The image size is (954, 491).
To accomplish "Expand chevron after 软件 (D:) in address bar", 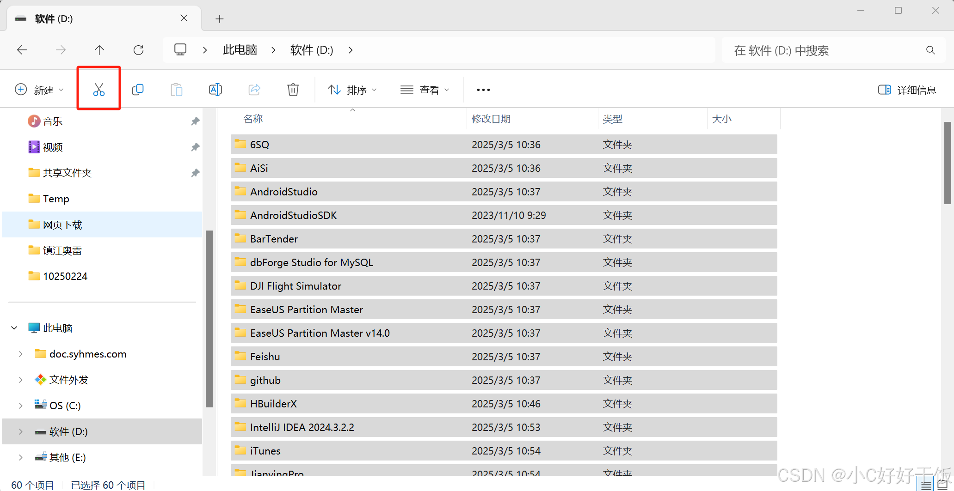I will 351,50.
